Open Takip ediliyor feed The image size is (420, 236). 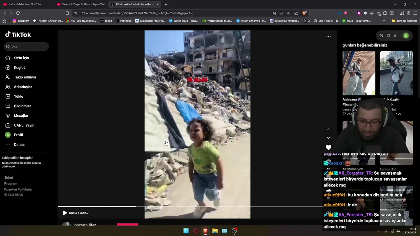(x=21, y=77)
